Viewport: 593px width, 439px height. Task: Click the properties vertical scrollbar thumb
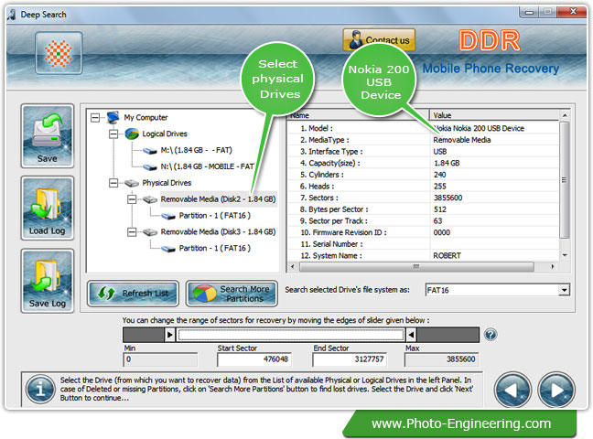click(x=564, y=180)
